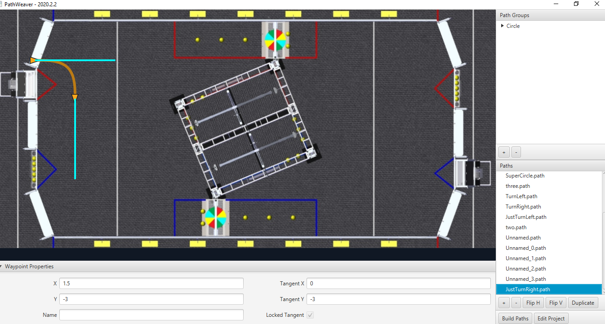
Task: Click the Y coordinate input field
Action: [151, 299]
